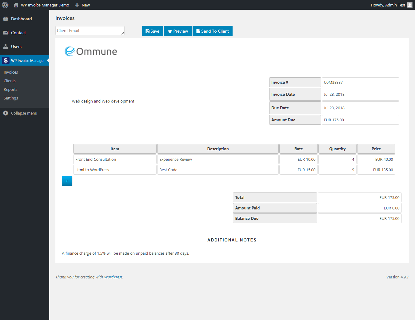Click the Item column header

(115, 149)
